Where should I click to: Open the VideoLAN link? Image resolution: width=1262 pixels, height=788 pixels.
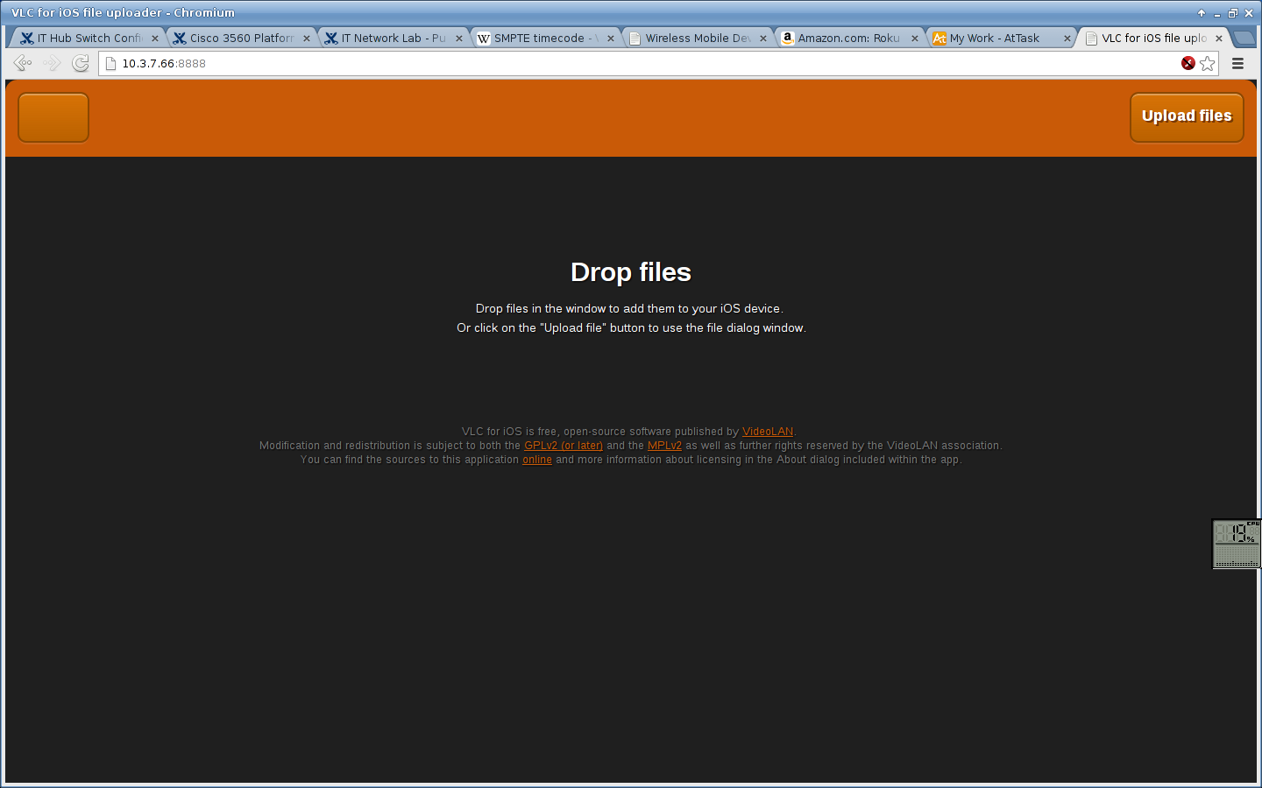click(x=768, y=432)
